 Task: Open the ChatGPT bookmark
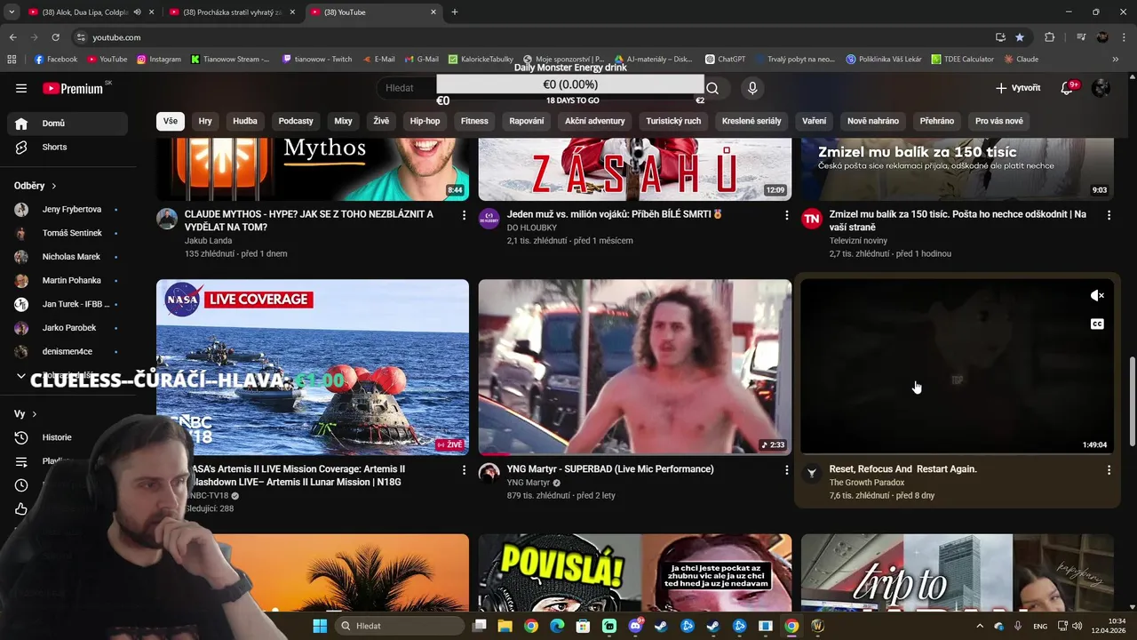tap(725, 60)
